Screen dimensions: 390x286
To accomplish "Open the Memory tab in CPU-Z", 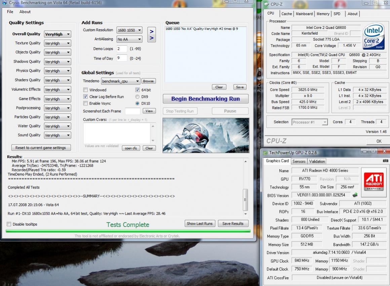I will 323,14.
